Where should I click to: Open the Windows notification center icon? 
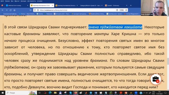(166, 93)
